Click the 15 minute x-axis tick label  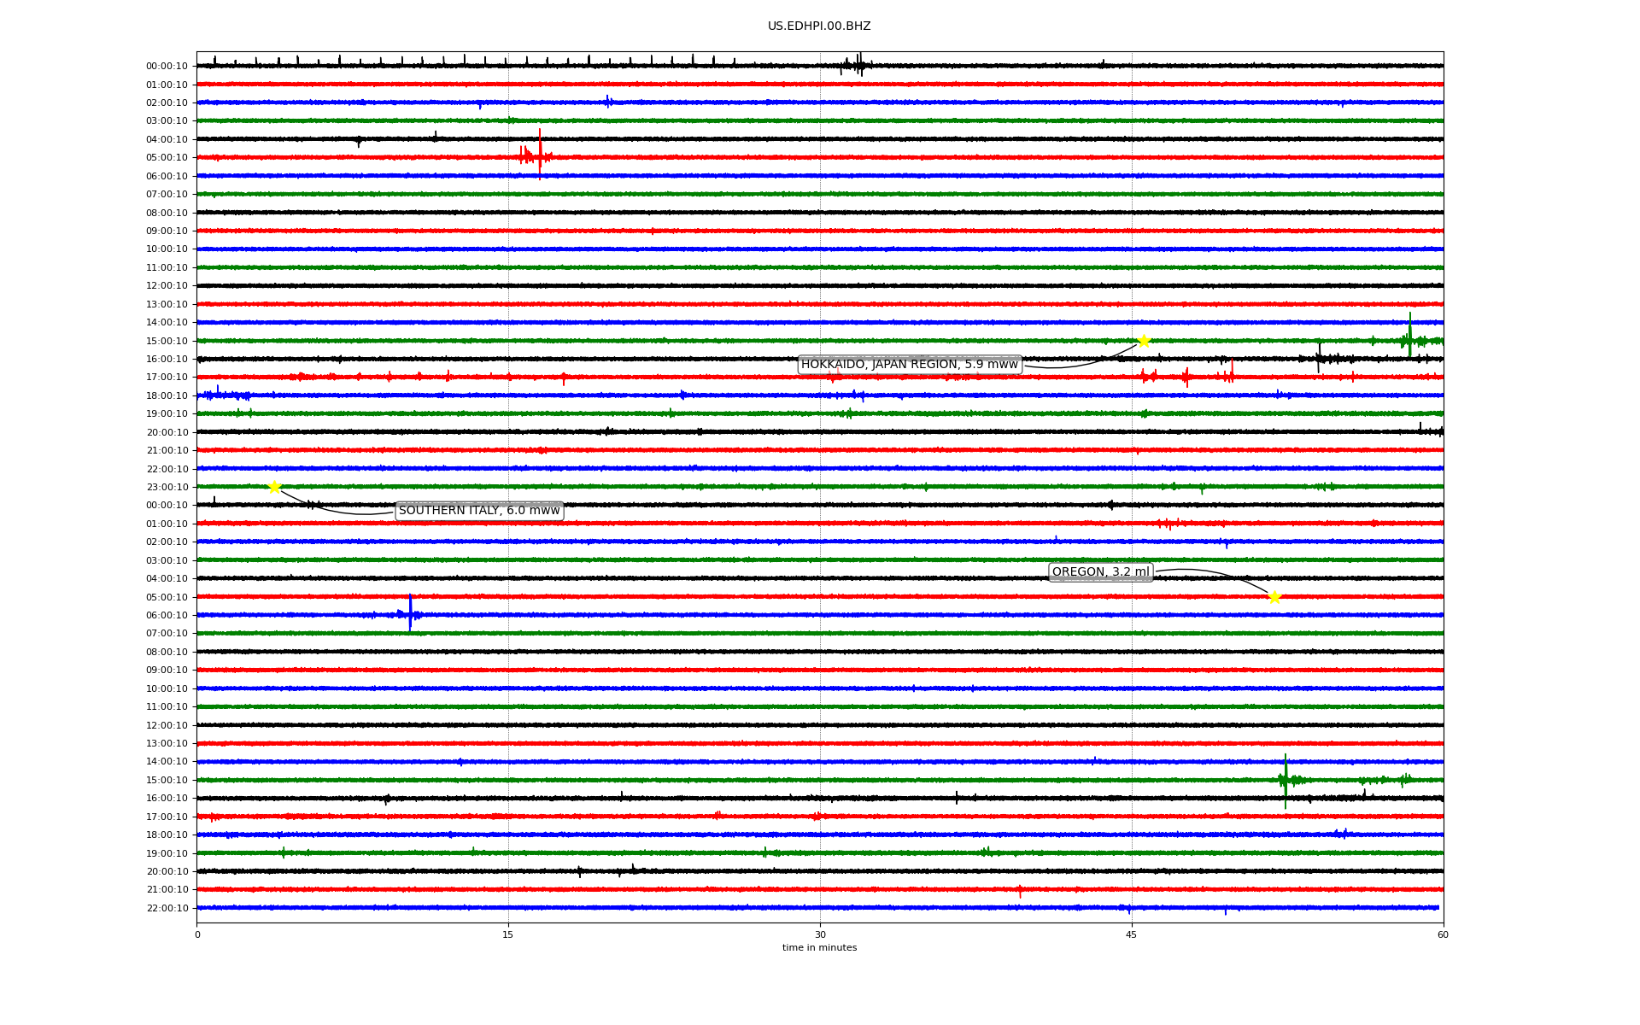coord(508,934)
